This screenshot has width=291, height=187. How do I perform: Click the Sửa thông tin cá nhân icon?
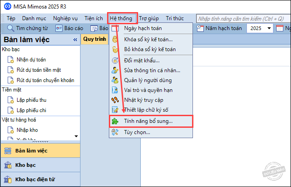tap(115, 70)
